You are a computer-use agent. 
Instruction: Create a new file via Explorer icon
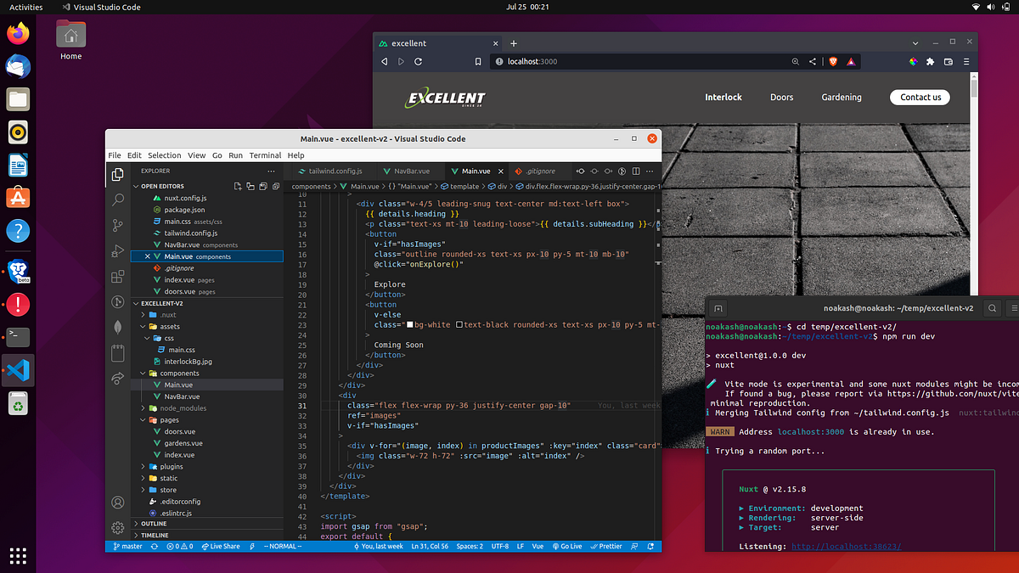click(x=238, y=186)
